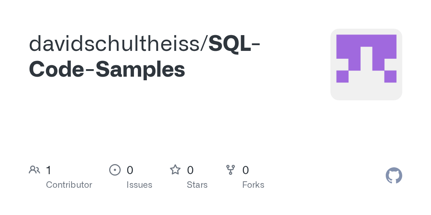
Task: Click the contributors people icon
Action: tap(34, 169)
